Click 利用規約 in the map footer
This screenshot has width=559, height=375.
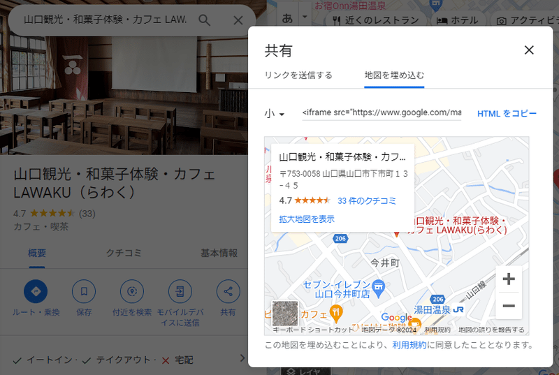(x=437, y=330)
